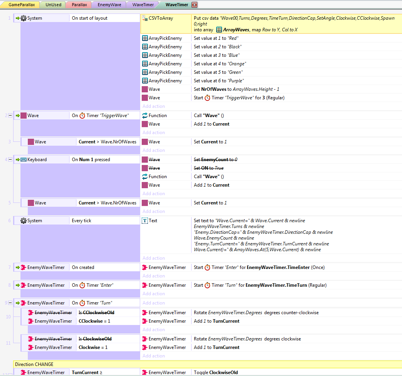Add action to EnemyWaveTimer On created event
This screenshot has width=402, height=376.
pyautogui.click(x=154, y=276)
